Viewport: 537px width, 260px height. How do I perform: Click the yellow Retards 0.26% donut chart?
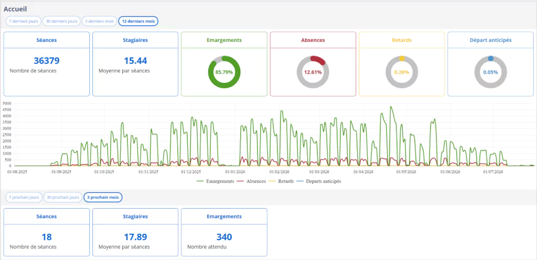coord(402,72)
